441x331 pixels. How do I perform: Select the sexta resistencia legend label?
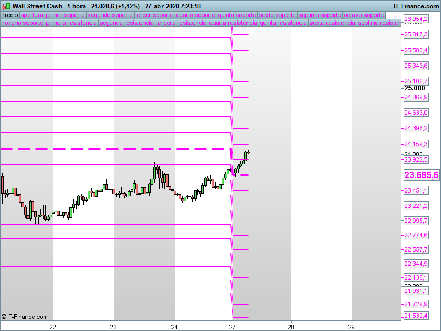coord(332,23)
